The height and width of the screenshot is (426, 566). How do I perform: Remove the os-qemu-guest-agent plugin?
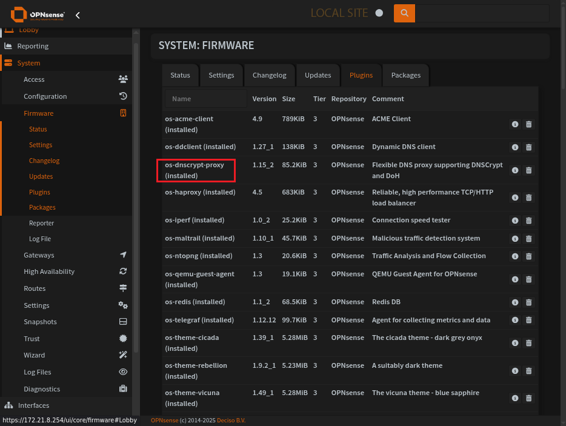pos(529,279)
